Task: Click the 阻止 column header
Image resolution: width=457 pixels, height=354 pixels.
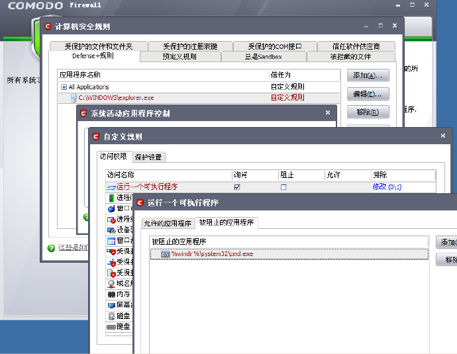Action: tap(301, 175)
